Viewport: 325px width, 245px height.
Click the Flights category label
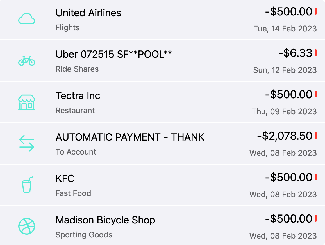tap(67, 28)
